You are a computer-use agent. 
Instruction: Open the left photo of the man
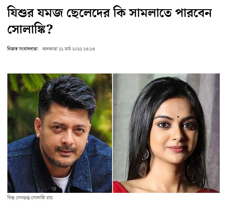pyautogui.click(x=60, y=133)
